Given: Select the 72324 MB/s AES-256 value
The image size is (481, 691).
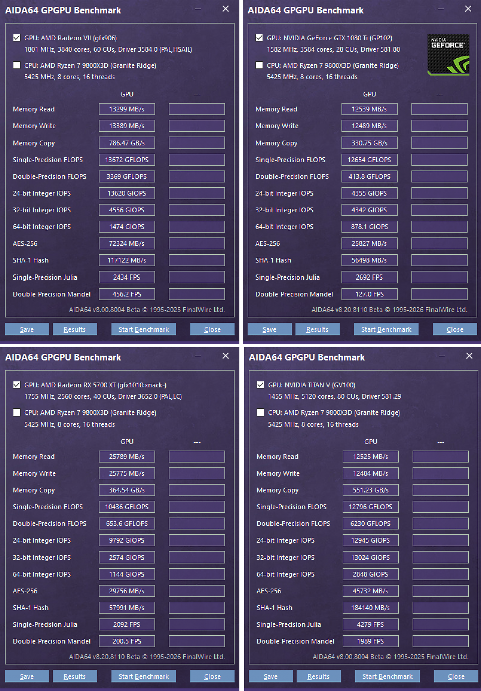Looking at the screenshot, I should [127, 243].
